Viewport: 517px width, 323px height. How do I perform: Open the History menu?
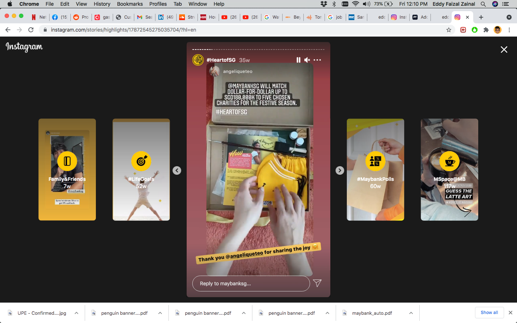102,4
